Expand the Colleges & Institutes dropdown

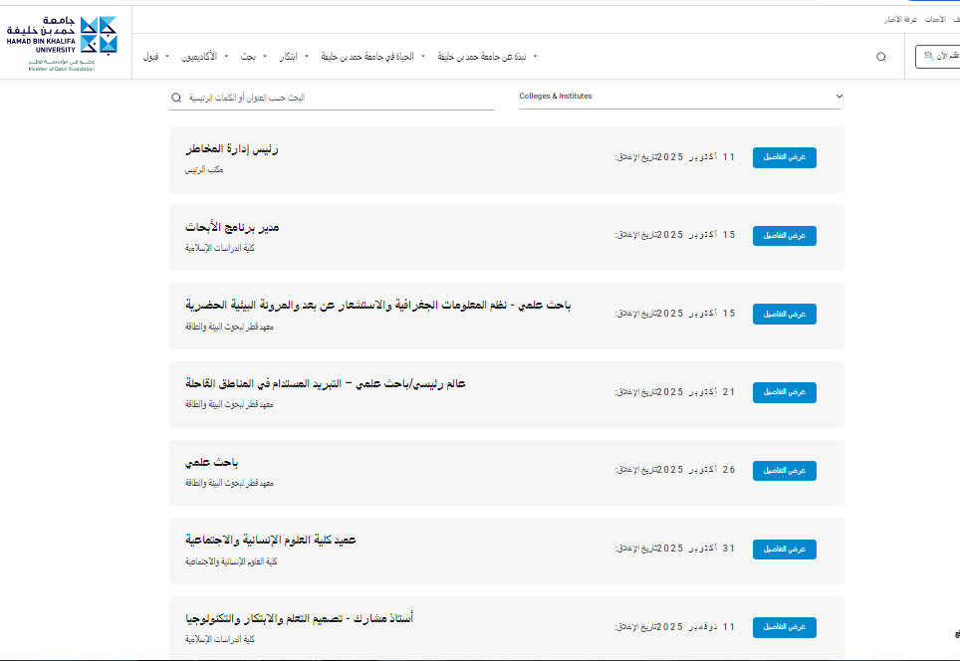click(x=680, y=97)
